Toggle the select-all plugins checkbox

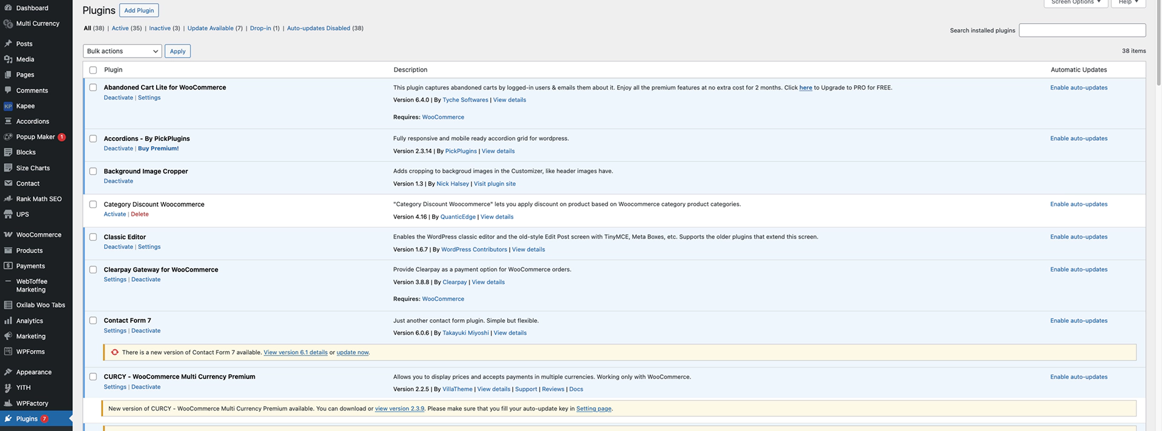coord(93,70)
